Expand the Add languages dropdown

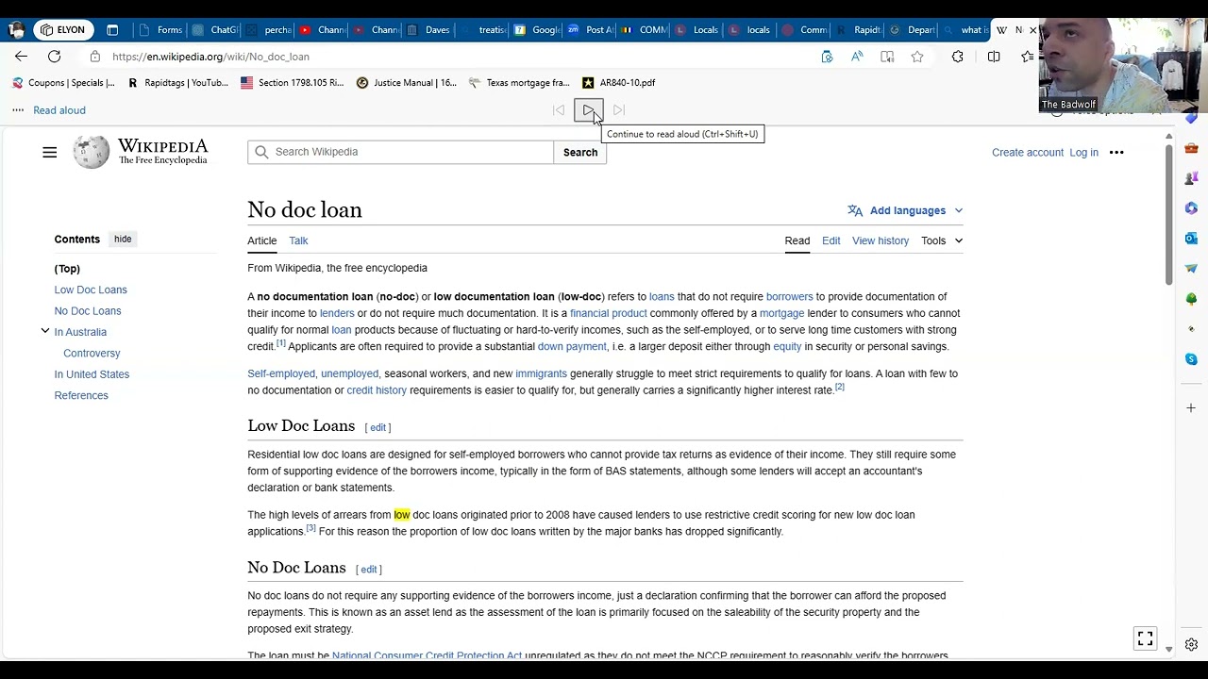(x=905, y=210)
